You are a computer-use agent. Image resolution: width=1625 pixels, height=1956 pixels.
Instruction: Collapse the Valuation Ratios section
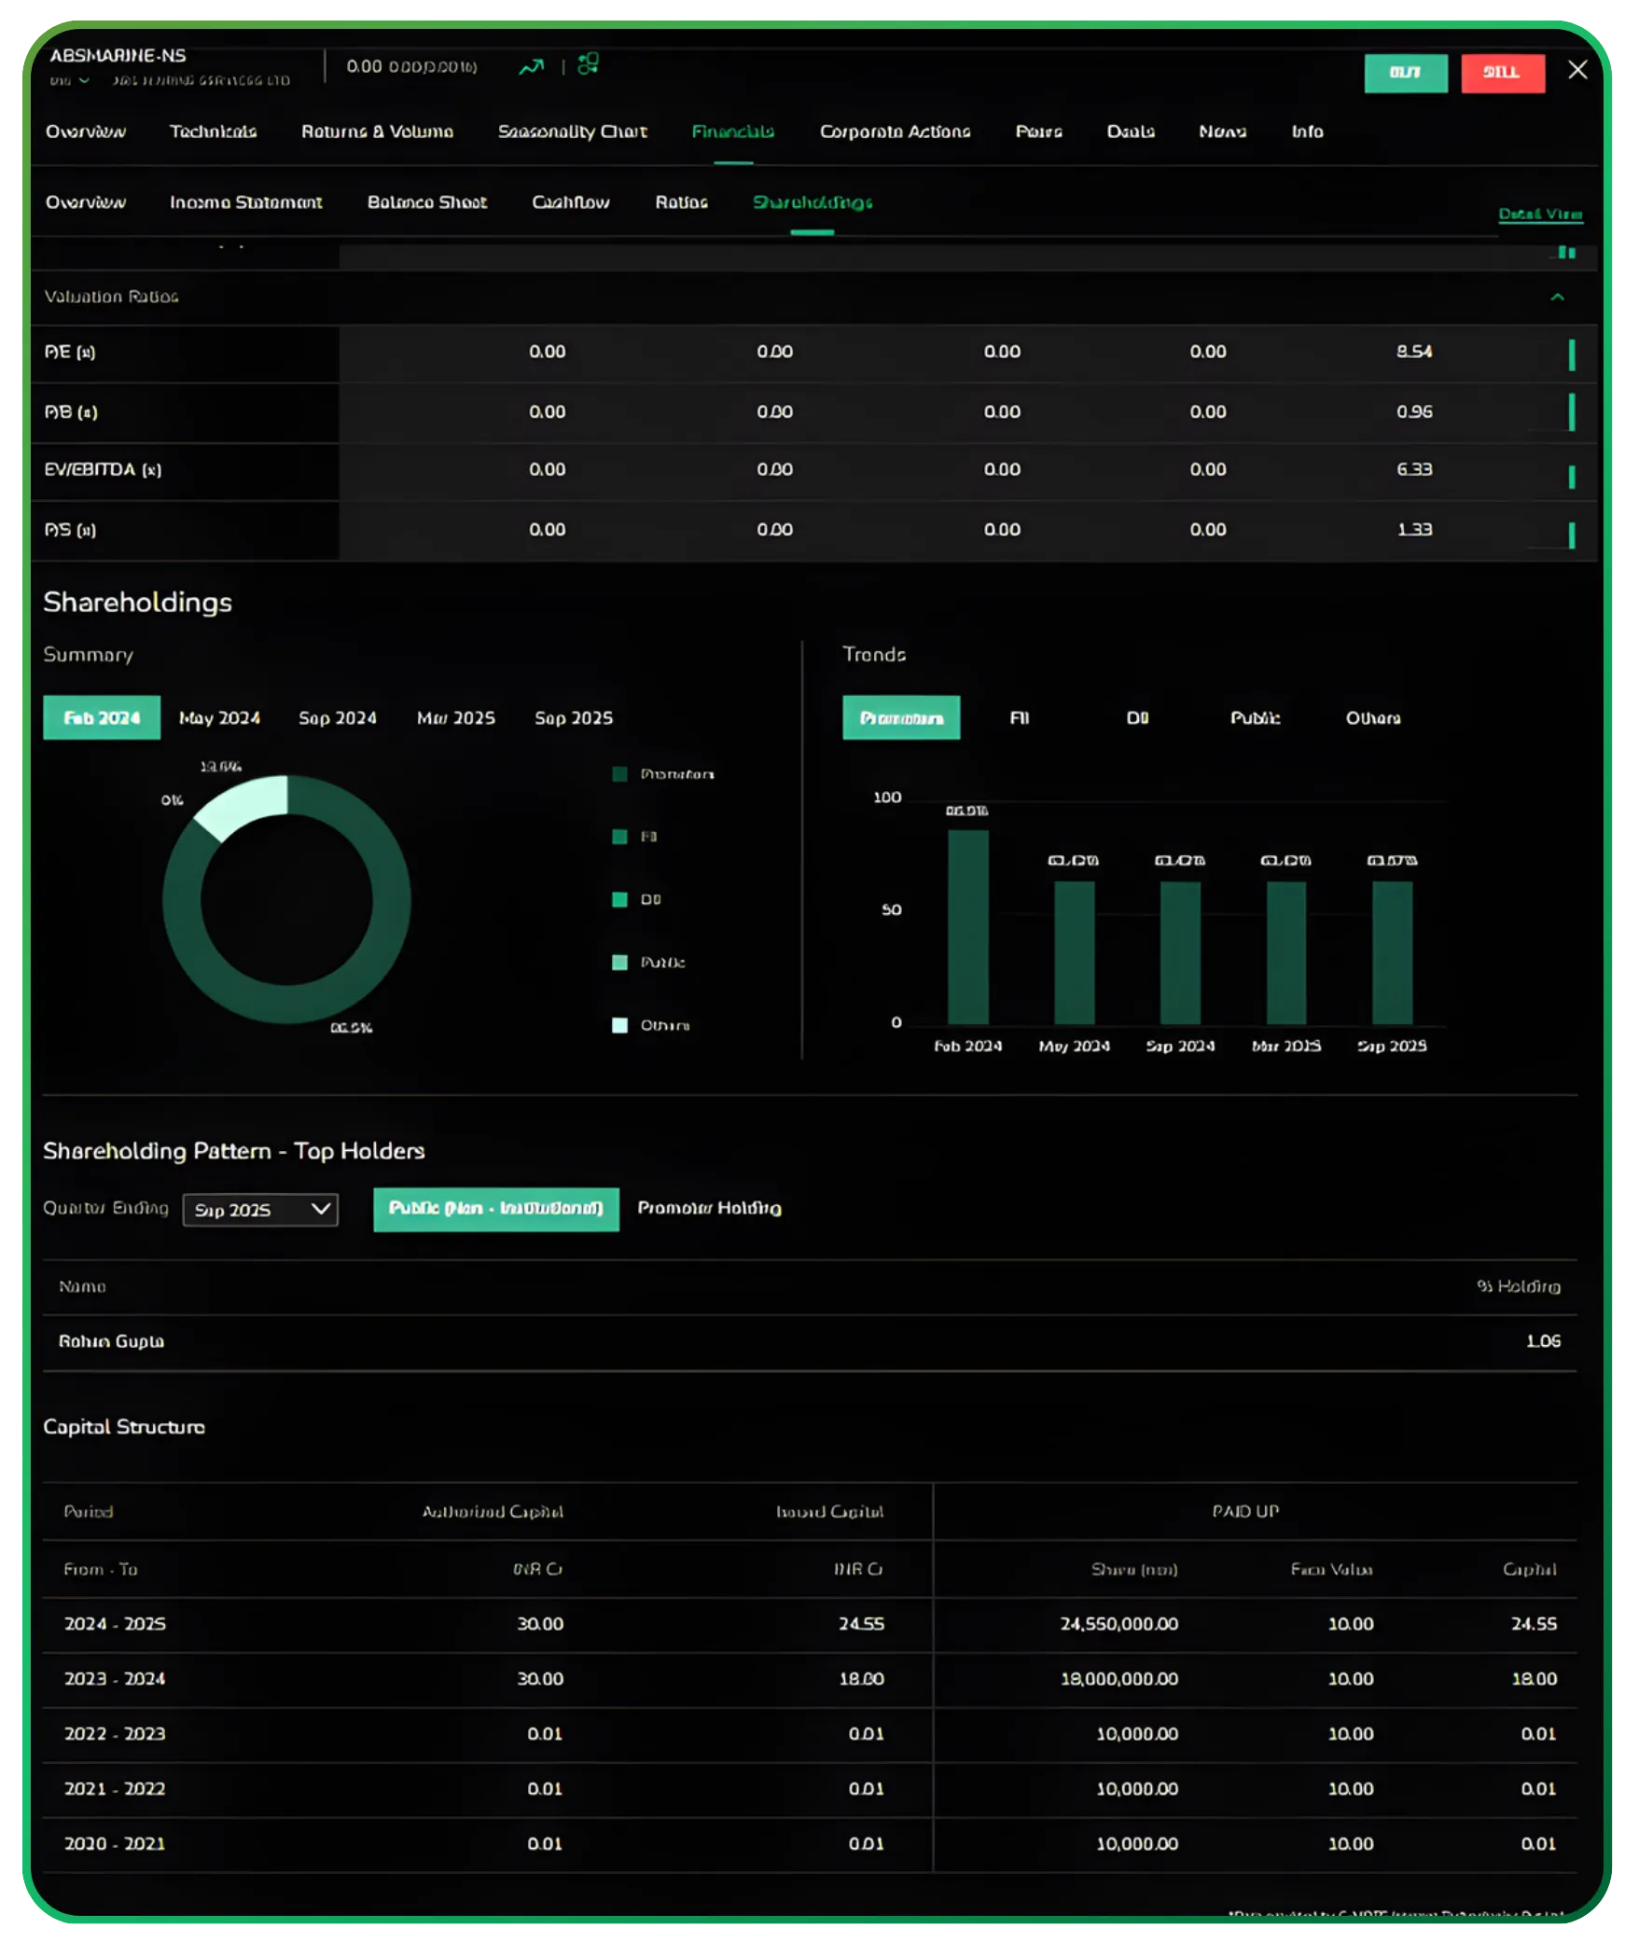click(1557, 298)
